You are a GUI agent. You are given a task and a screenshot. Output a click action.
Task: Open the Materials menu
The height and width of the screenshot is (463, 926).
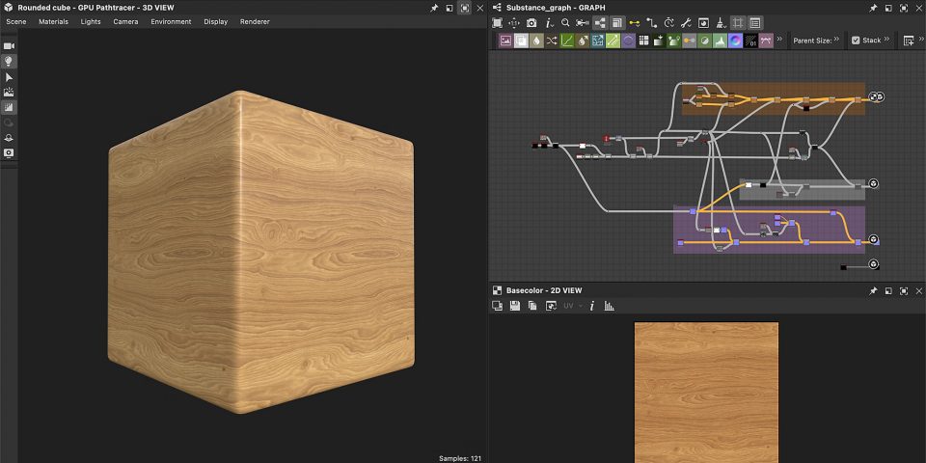click(53, 21)
